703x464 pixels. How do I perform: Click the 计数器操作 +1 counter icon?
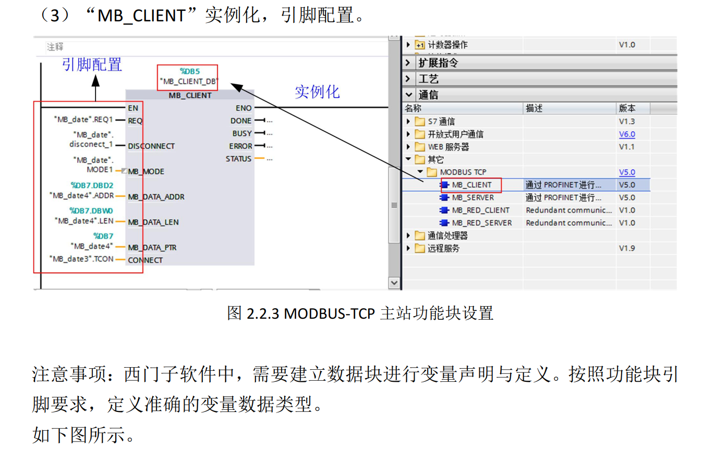click(x=420, y=45)
